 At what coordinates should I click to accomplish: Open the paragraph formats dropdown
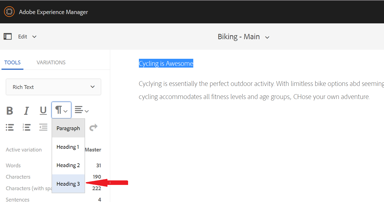coord(61,110)
